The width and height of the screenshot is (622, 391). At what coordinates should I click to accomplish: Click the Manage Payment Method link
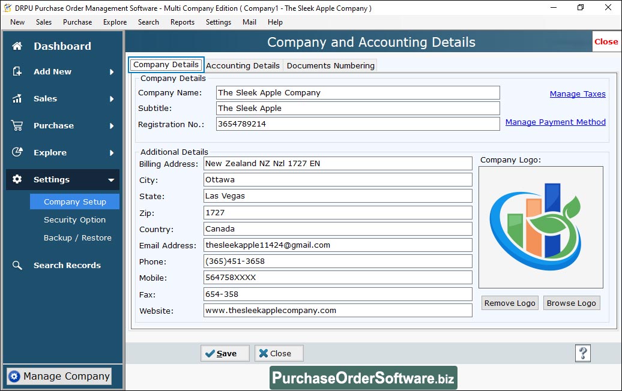tap(555, 122)
